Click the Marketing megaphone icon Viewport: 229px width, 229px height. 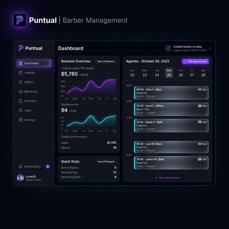tap(21, 92)
